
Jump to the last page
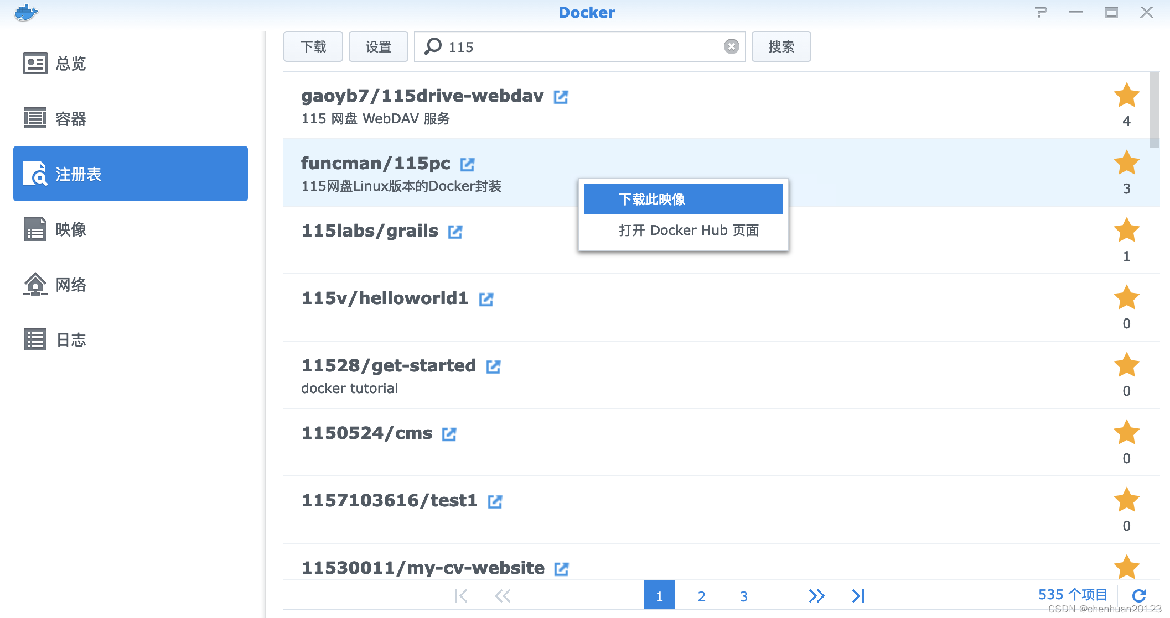click(858, 595)
